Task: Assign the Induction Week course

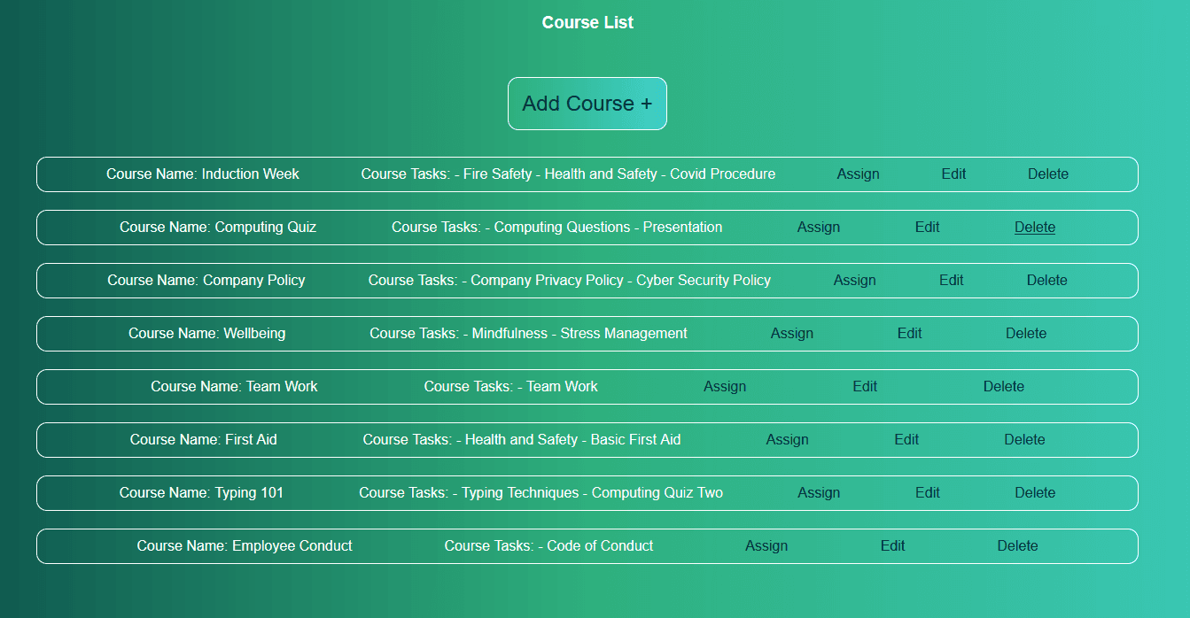Action: coord(857,174)
